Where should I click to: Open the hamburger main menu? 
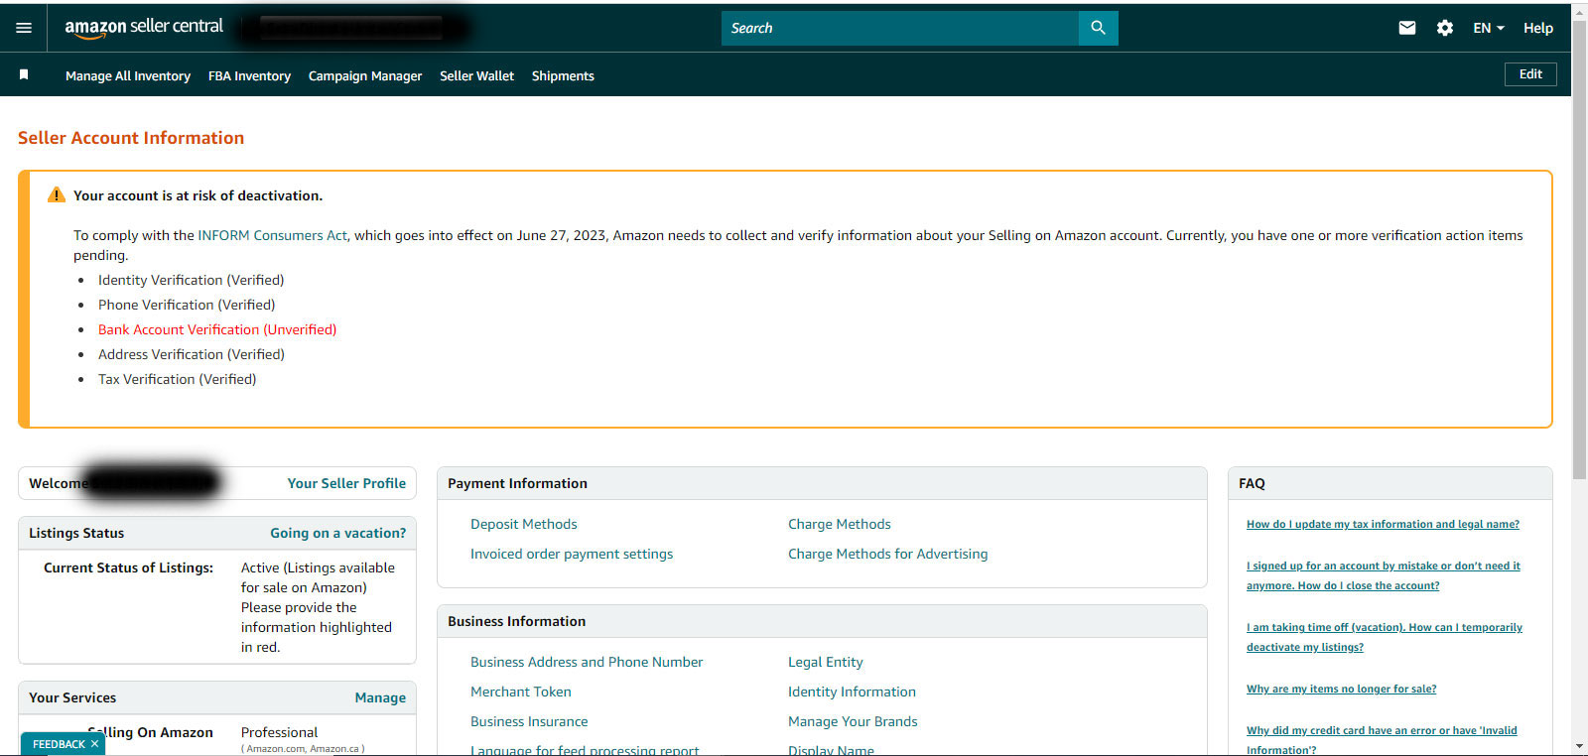[24, 28]
